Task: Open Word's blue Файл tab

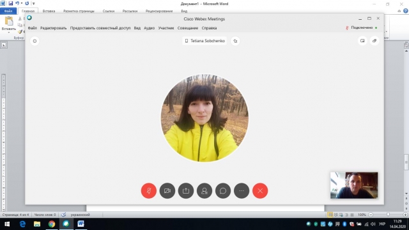Action: click(x=8, y=11)
